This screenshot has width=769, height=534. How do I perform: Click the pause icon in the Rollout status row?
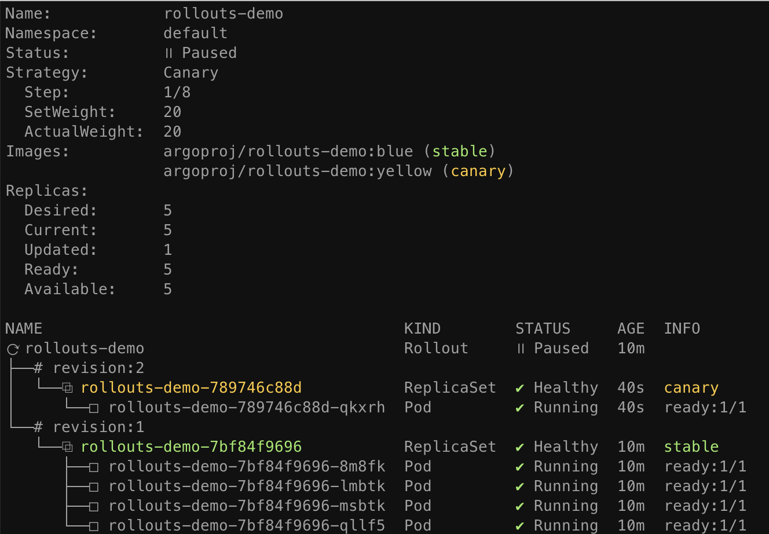click(x=521, y=349)
